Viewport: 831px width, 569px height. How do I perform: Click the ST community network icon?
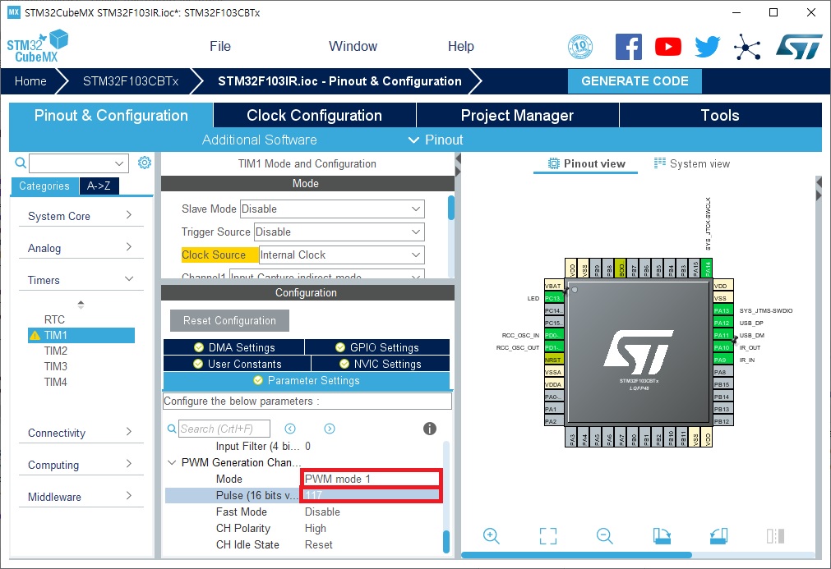pos(746,47)
